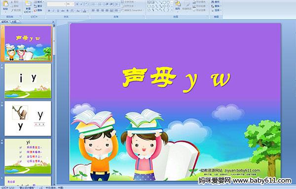Open the font name dropdown
The width and height of the screenshot is (296, 189).
pyautogui.click(x=56, y=4)
